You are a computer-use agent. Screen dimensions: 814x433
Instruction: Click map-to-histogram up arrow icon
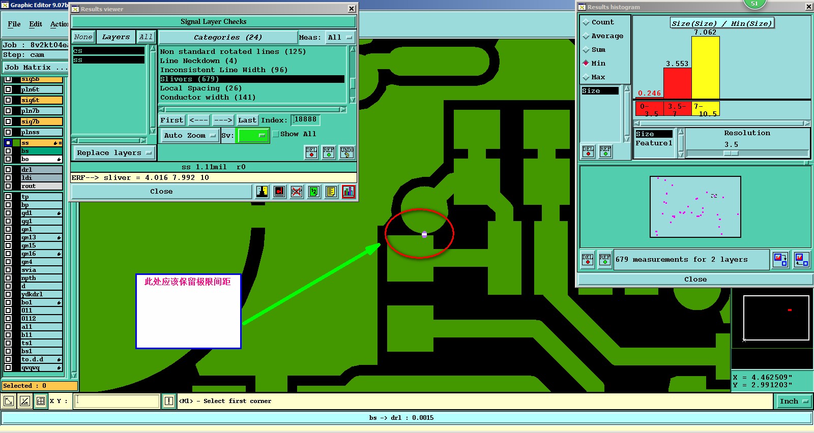click(x=802, y=260)
